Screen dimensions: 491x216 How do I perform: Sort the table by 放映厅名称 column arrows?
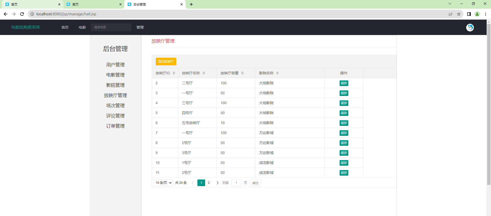204,73
